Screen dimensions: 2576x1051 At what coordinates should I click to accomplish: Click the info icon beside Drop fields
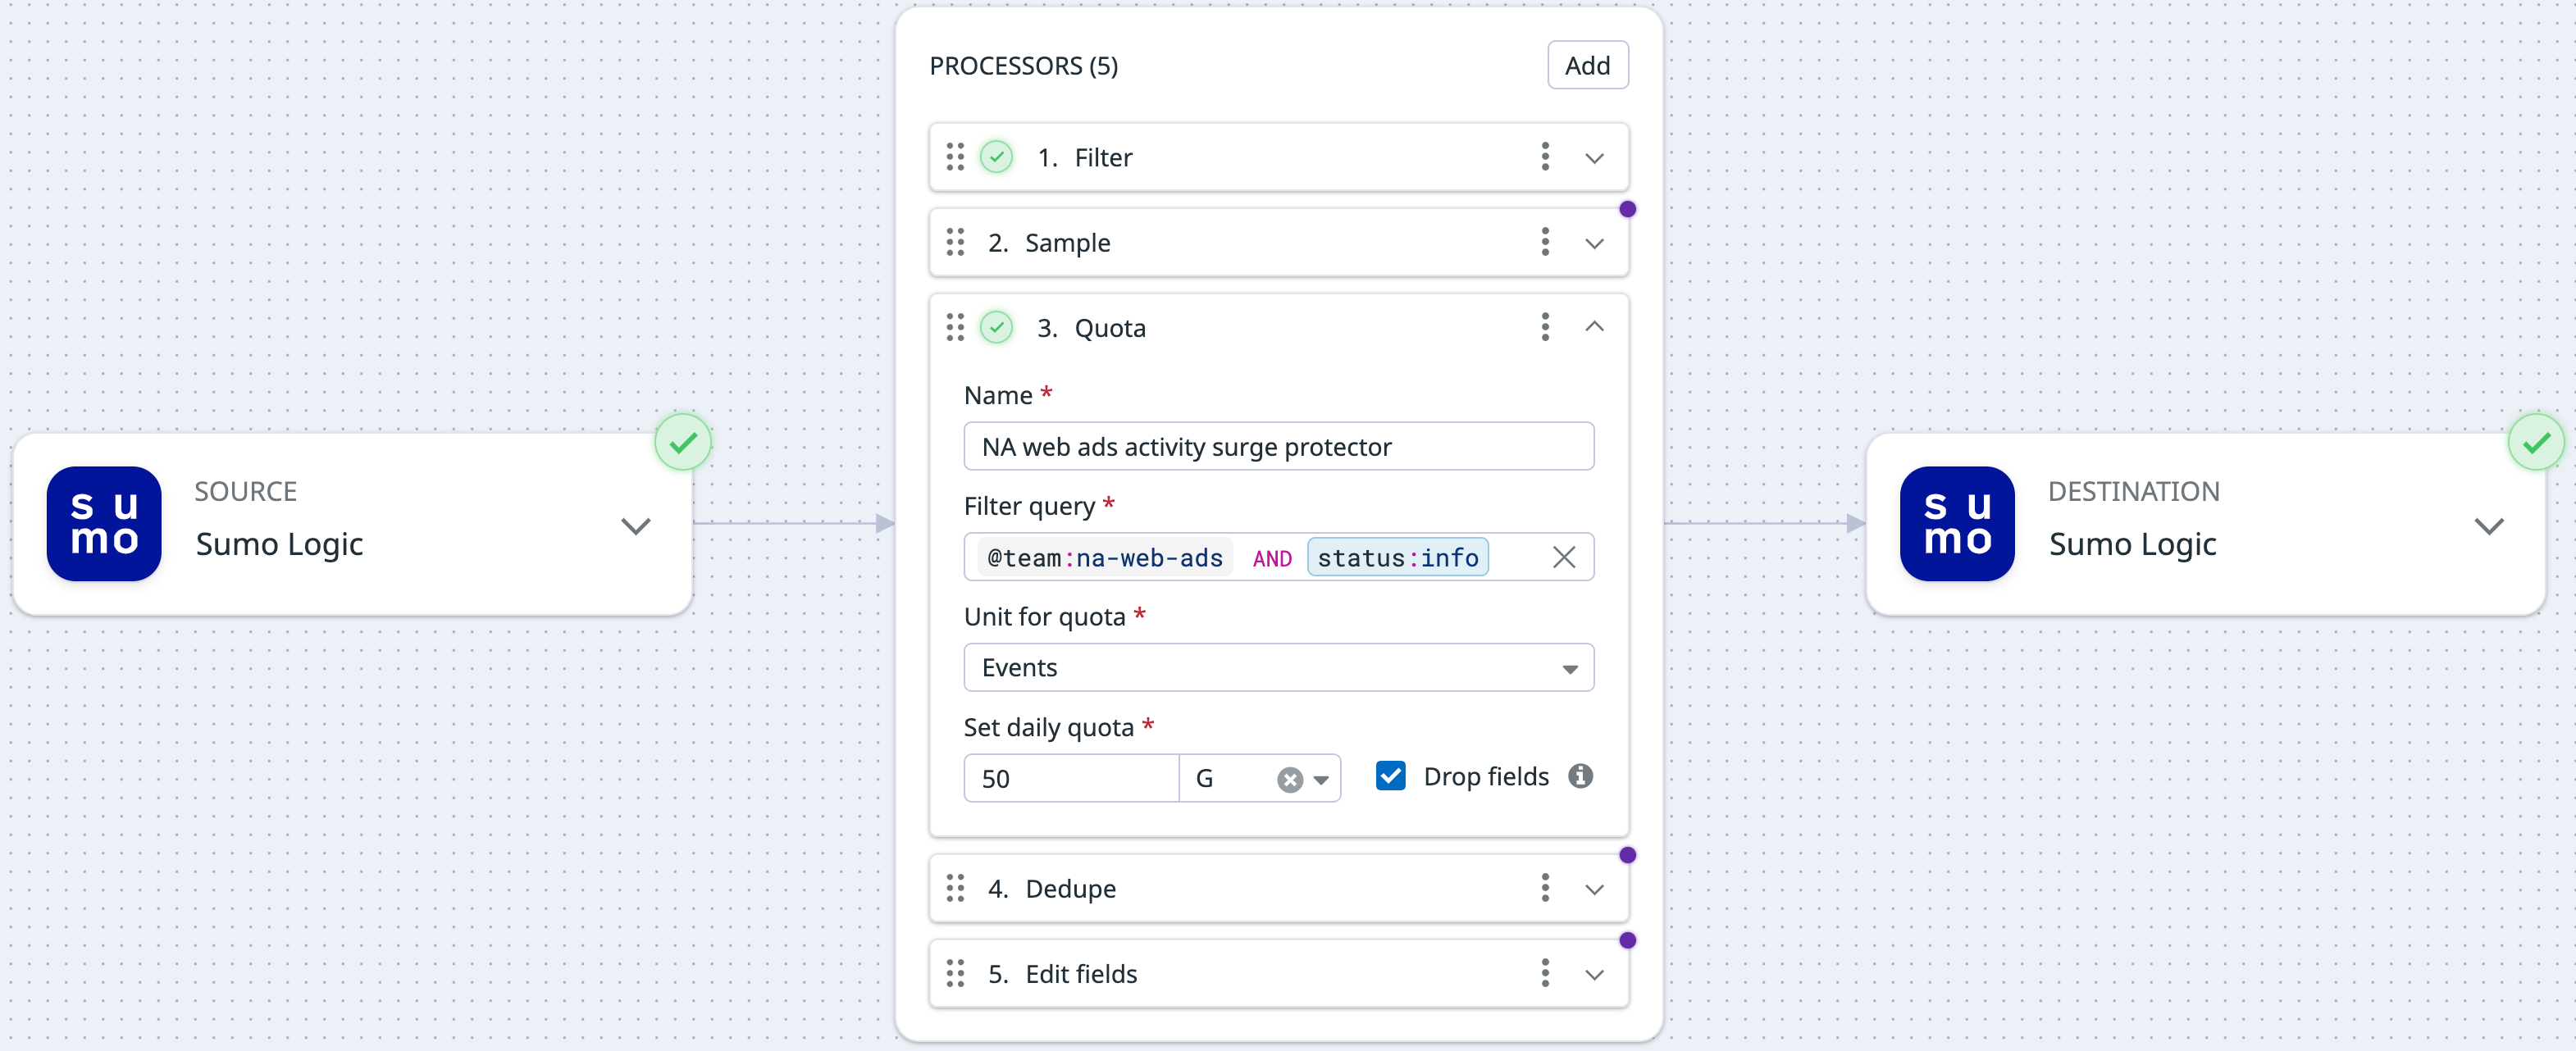click(x=1580, y=776)
